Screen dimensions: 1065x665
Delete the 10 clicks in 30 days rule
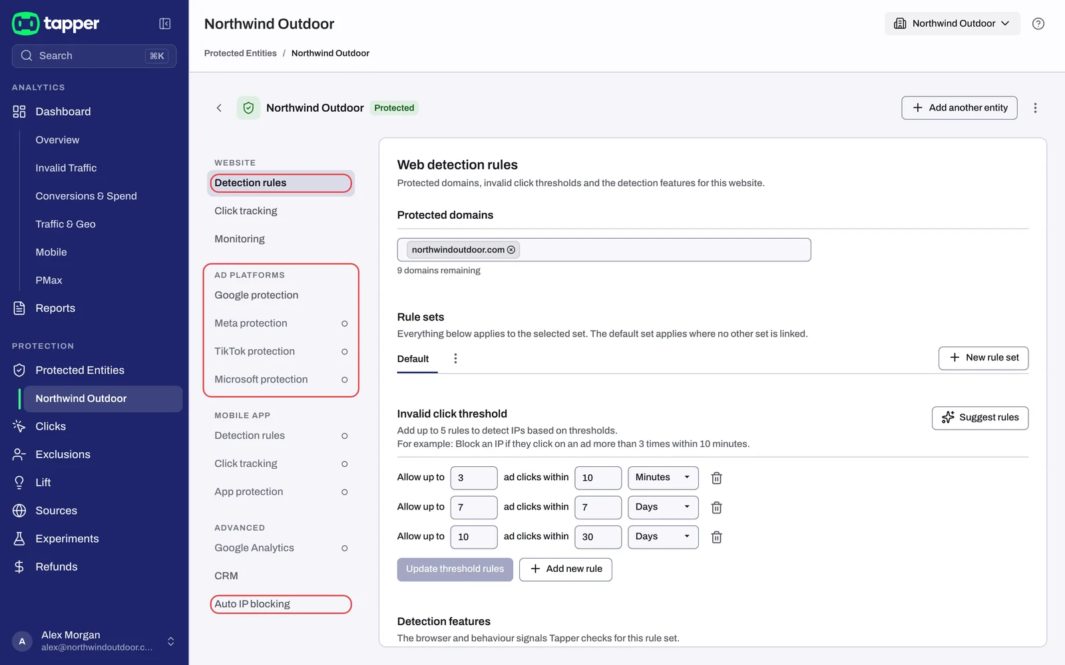click(716, 537)
